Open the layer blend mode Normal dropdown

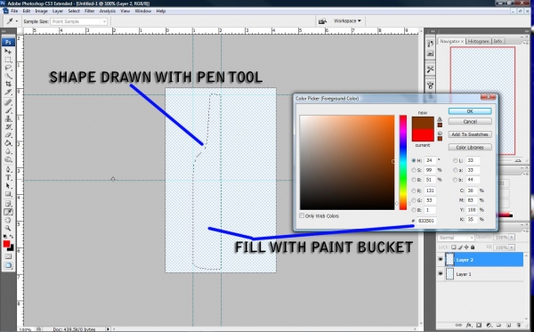[456, 238]
